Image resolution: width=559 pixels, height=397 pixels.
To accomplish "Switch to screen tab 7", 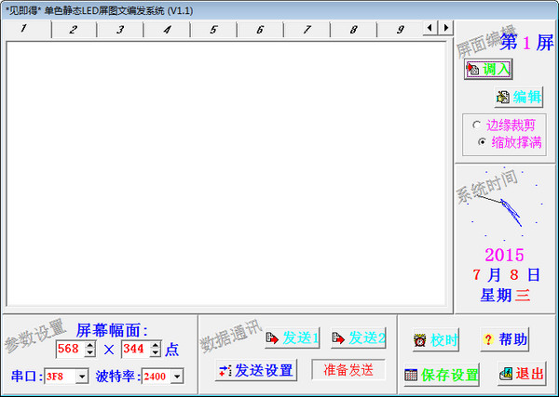I will [x=307, y=30].
